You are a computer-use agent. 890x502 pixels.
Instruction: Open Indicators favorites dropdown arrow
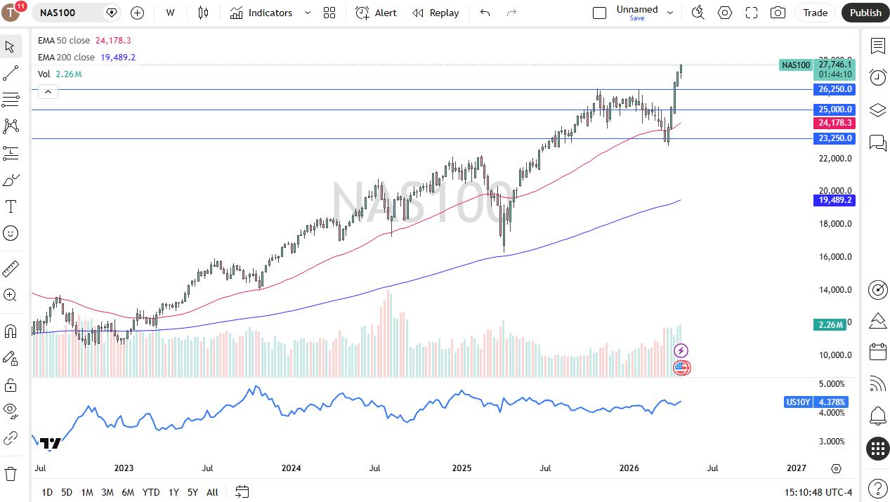(x=308, y=13)
